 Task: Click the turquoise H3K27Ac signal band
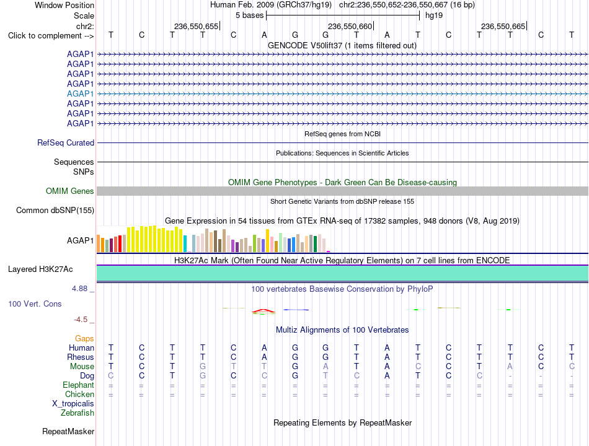(342, 273)
